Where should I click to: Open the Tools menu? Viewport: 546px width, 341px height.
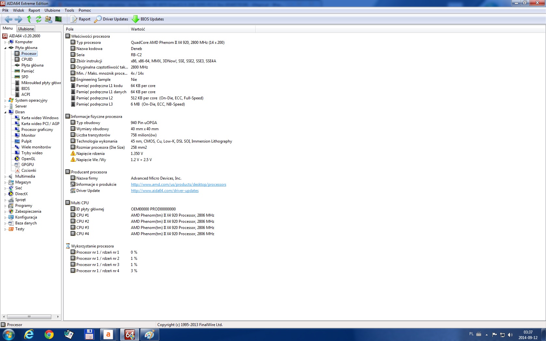(69, 10)
